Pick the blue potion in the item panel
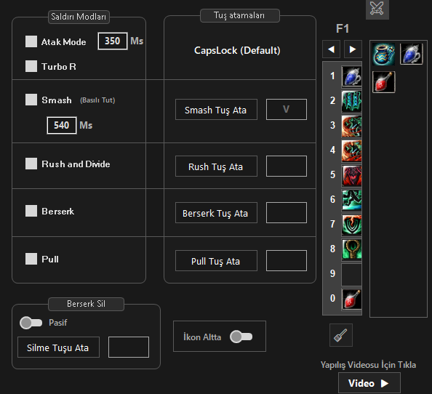The height and width of the screenshot is (394, 432). [x=412, y=54]
